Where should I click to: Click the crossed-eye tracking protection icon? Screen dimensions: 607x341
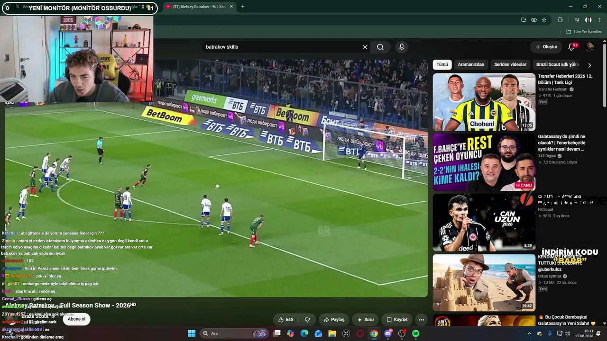pos(534,20)
